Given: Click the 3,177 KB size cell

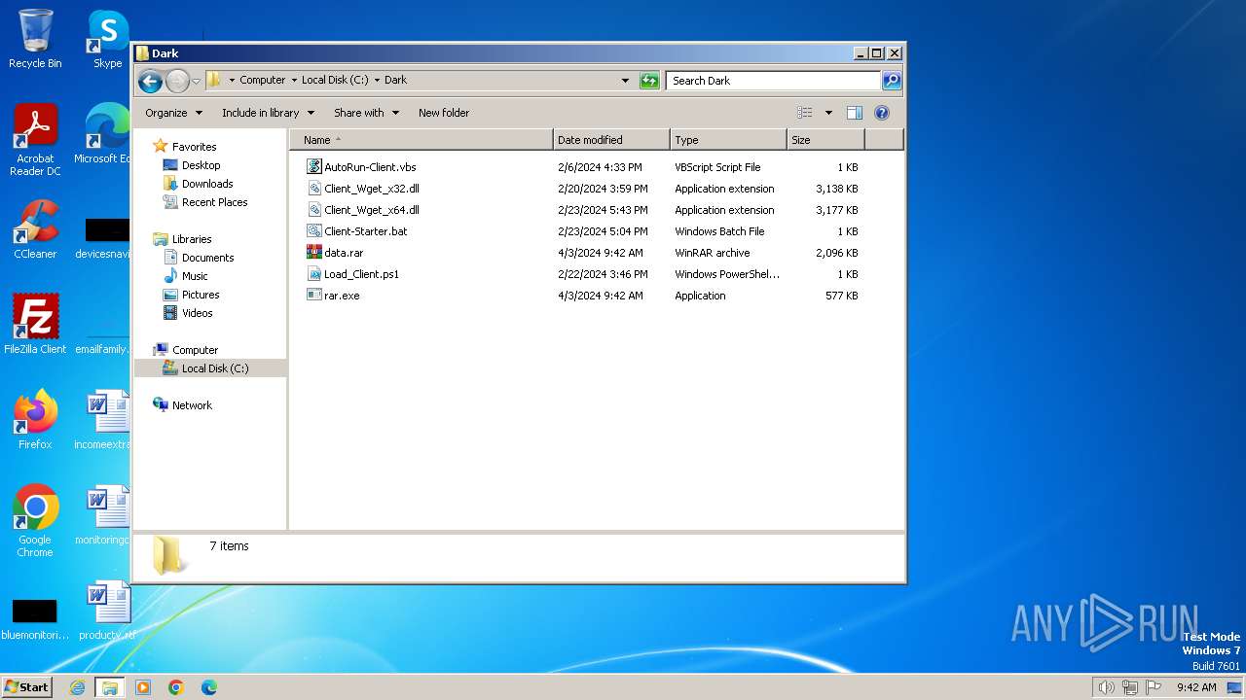Looking at the screenshot, I should coord(837,210).
